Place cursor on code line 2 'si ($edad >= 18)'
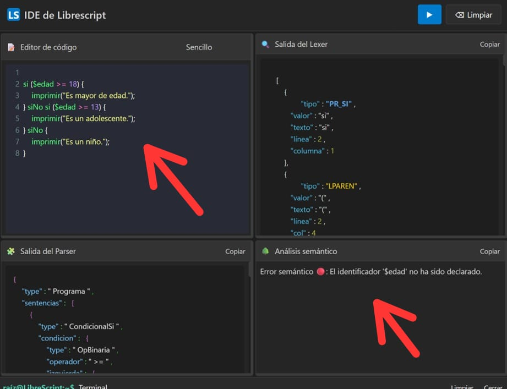 pyautogui.click(x=53, y=84)
